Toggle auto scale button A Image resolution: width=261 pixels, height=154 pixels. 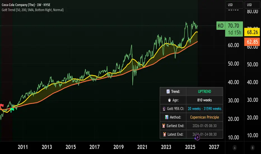234,148
